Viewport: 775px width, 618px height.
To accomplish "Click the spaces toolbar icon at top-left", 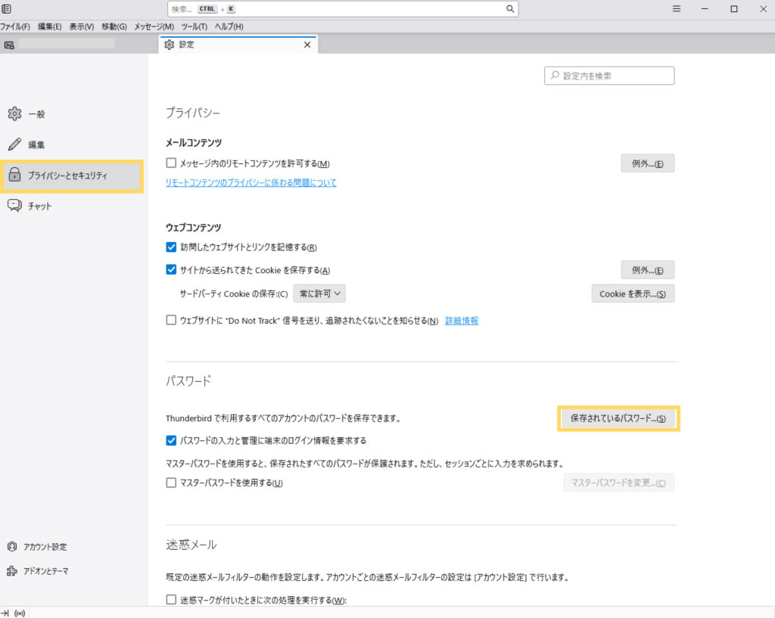I will point(7,9).
